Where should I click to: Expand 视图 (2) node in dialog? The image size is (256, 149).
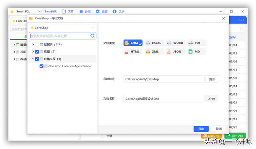[x=33, y=52]
